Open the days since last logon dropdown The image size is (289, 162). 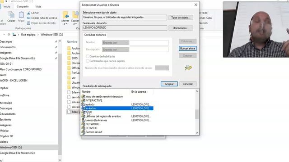(162, 68)
